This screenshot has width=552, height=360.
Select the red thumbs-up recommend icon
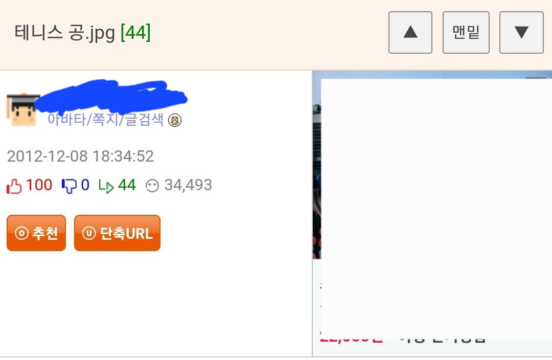click(14, 186)
